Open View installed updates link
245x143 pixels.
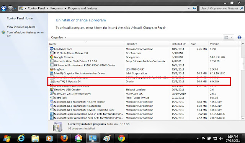[x=21, y=27]
